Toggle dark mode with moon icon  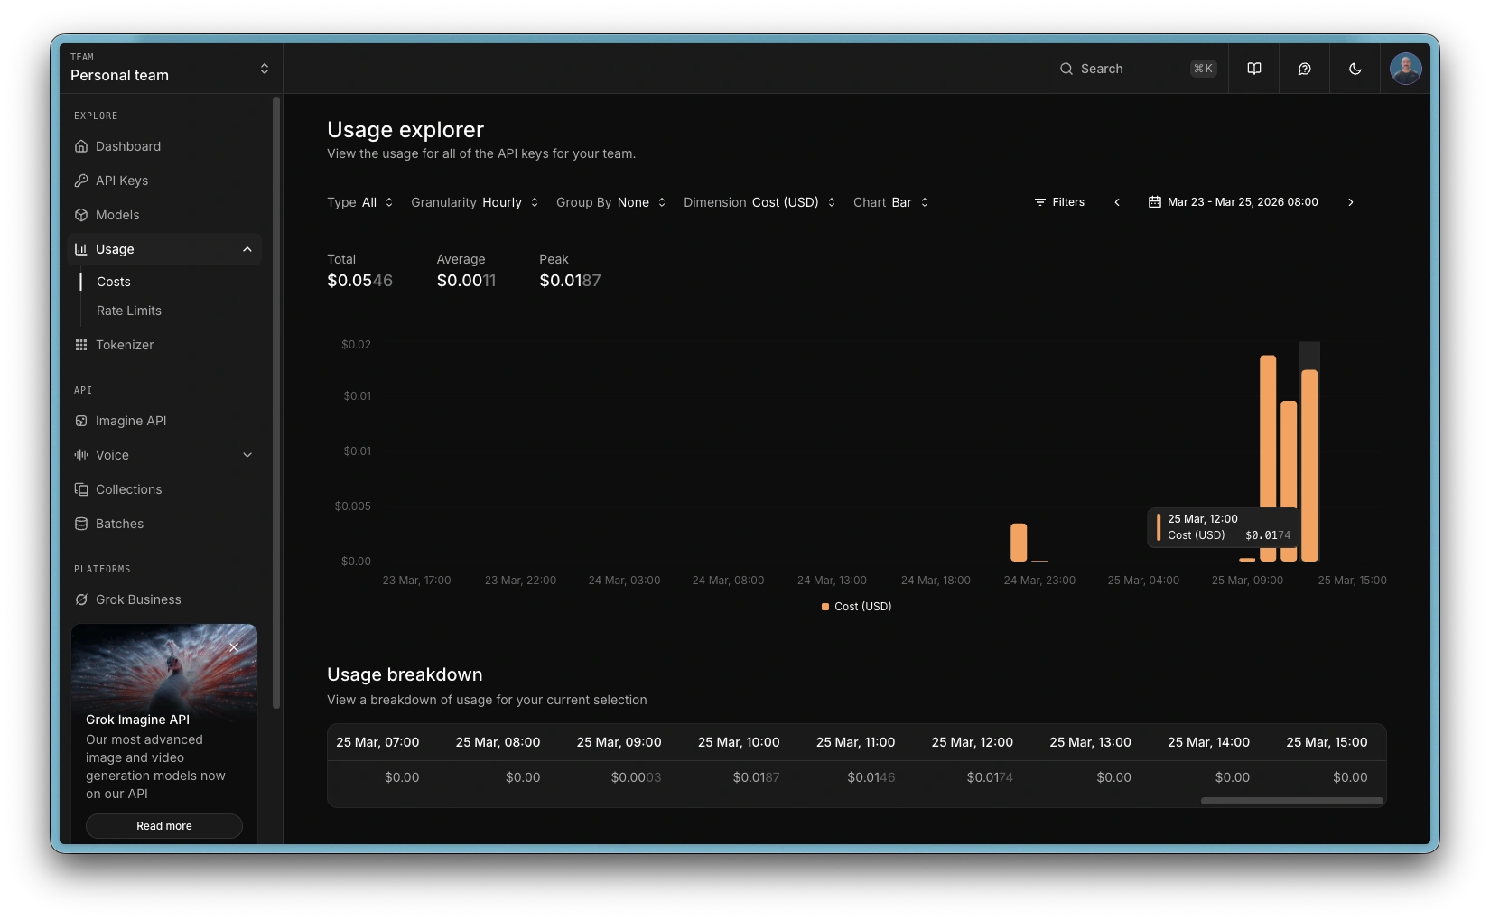point(1355,69)
